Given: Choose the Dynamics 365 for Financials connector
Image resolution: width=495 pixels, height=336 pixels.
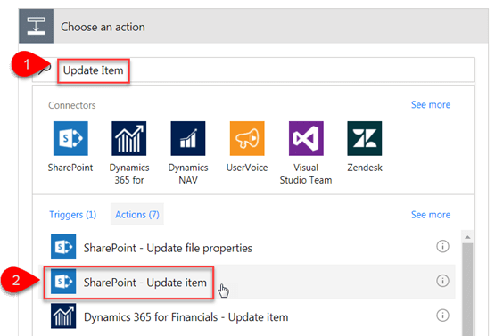Looking at the screenshot, I should pyautogui.click(x=128, y=138).
